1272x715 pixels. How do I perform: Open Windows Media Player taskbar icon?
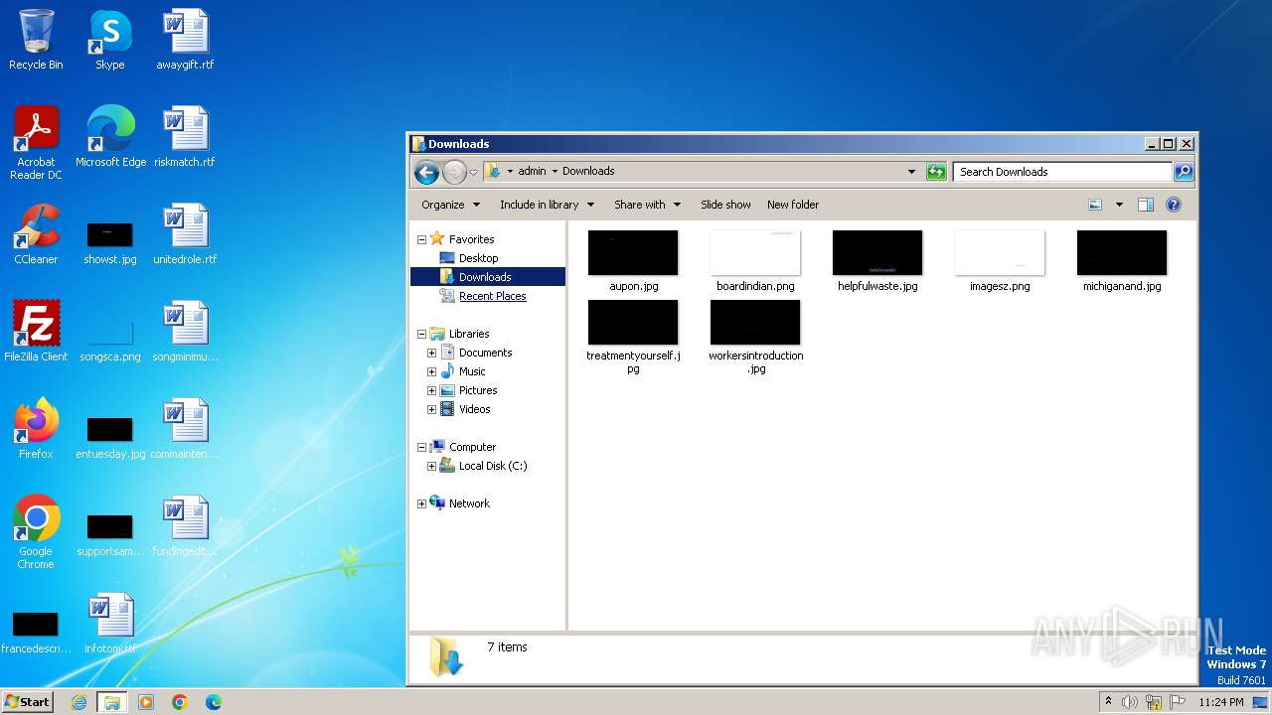coord(146,702)
